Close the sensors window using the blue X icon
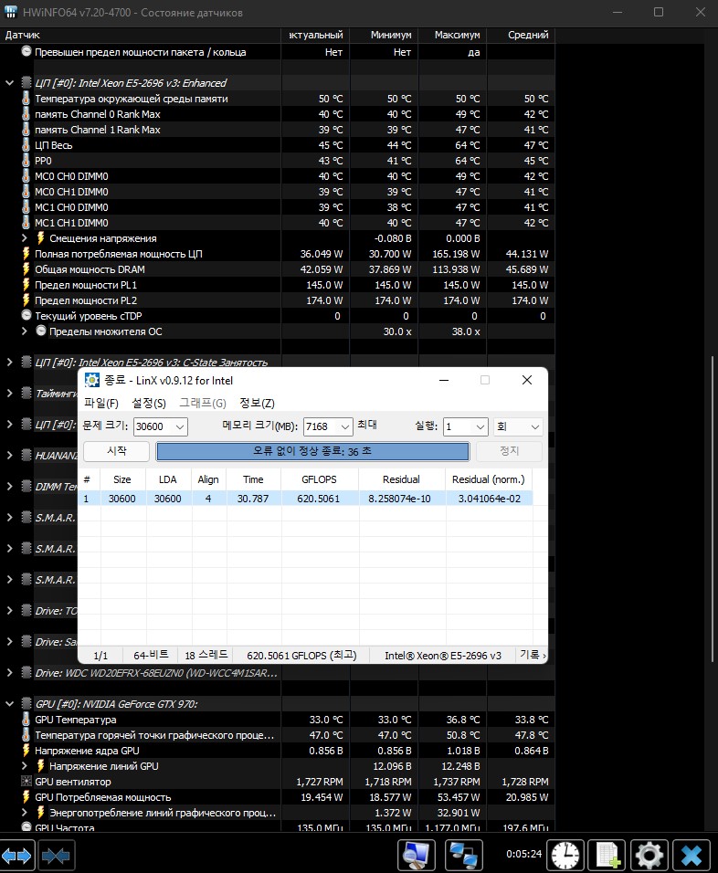718x873 pixels. pyautogui.click(x=692, y=855)
